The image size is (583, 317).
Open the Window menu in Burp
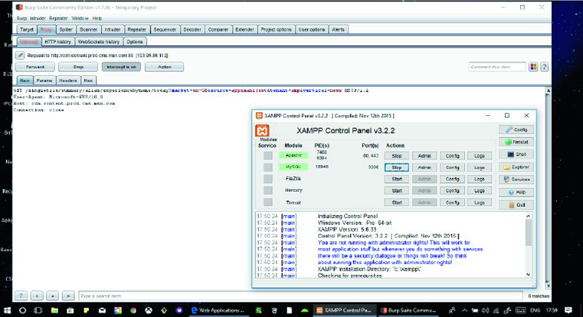coord(80,18)
